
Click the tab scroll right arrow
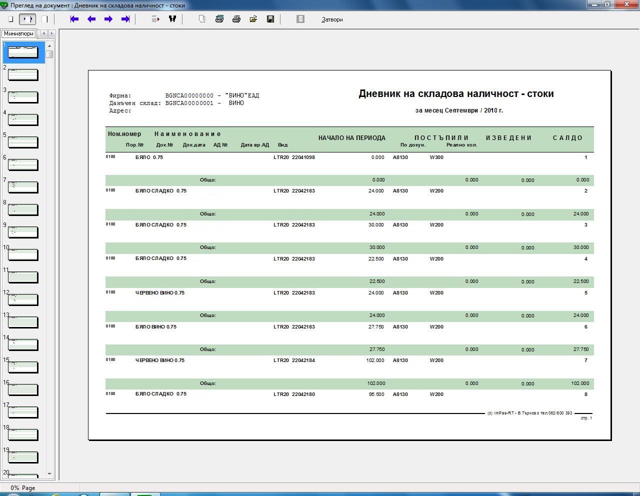click(x=51, y=33)
